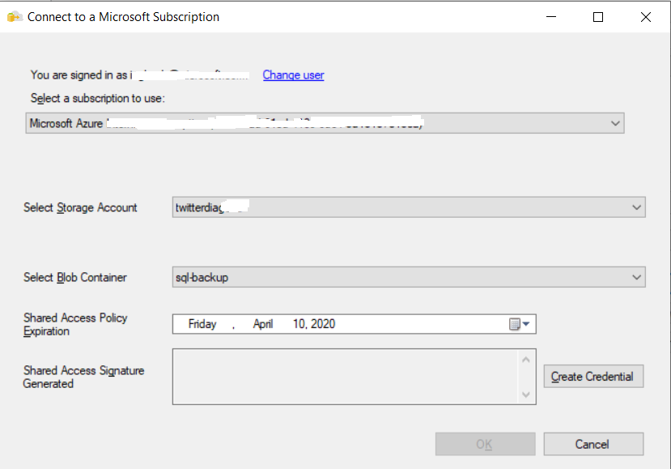
Task: Expand the Select Storage Account dropdown arrow
Action: click(637, 207)
